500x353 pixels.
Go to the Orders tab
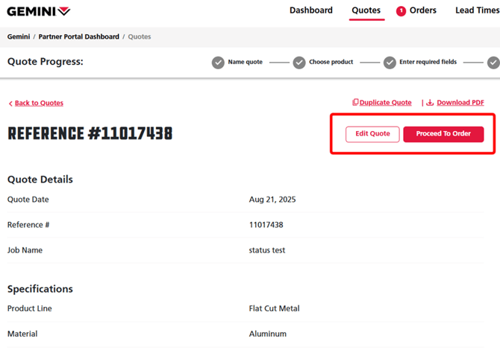(423, 10)
